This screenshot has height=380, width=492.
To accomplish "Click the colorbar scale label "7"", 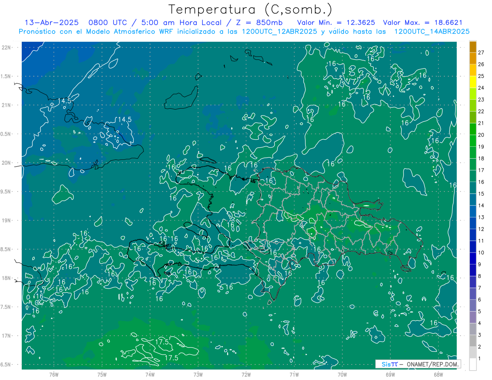I will [480, 288].
